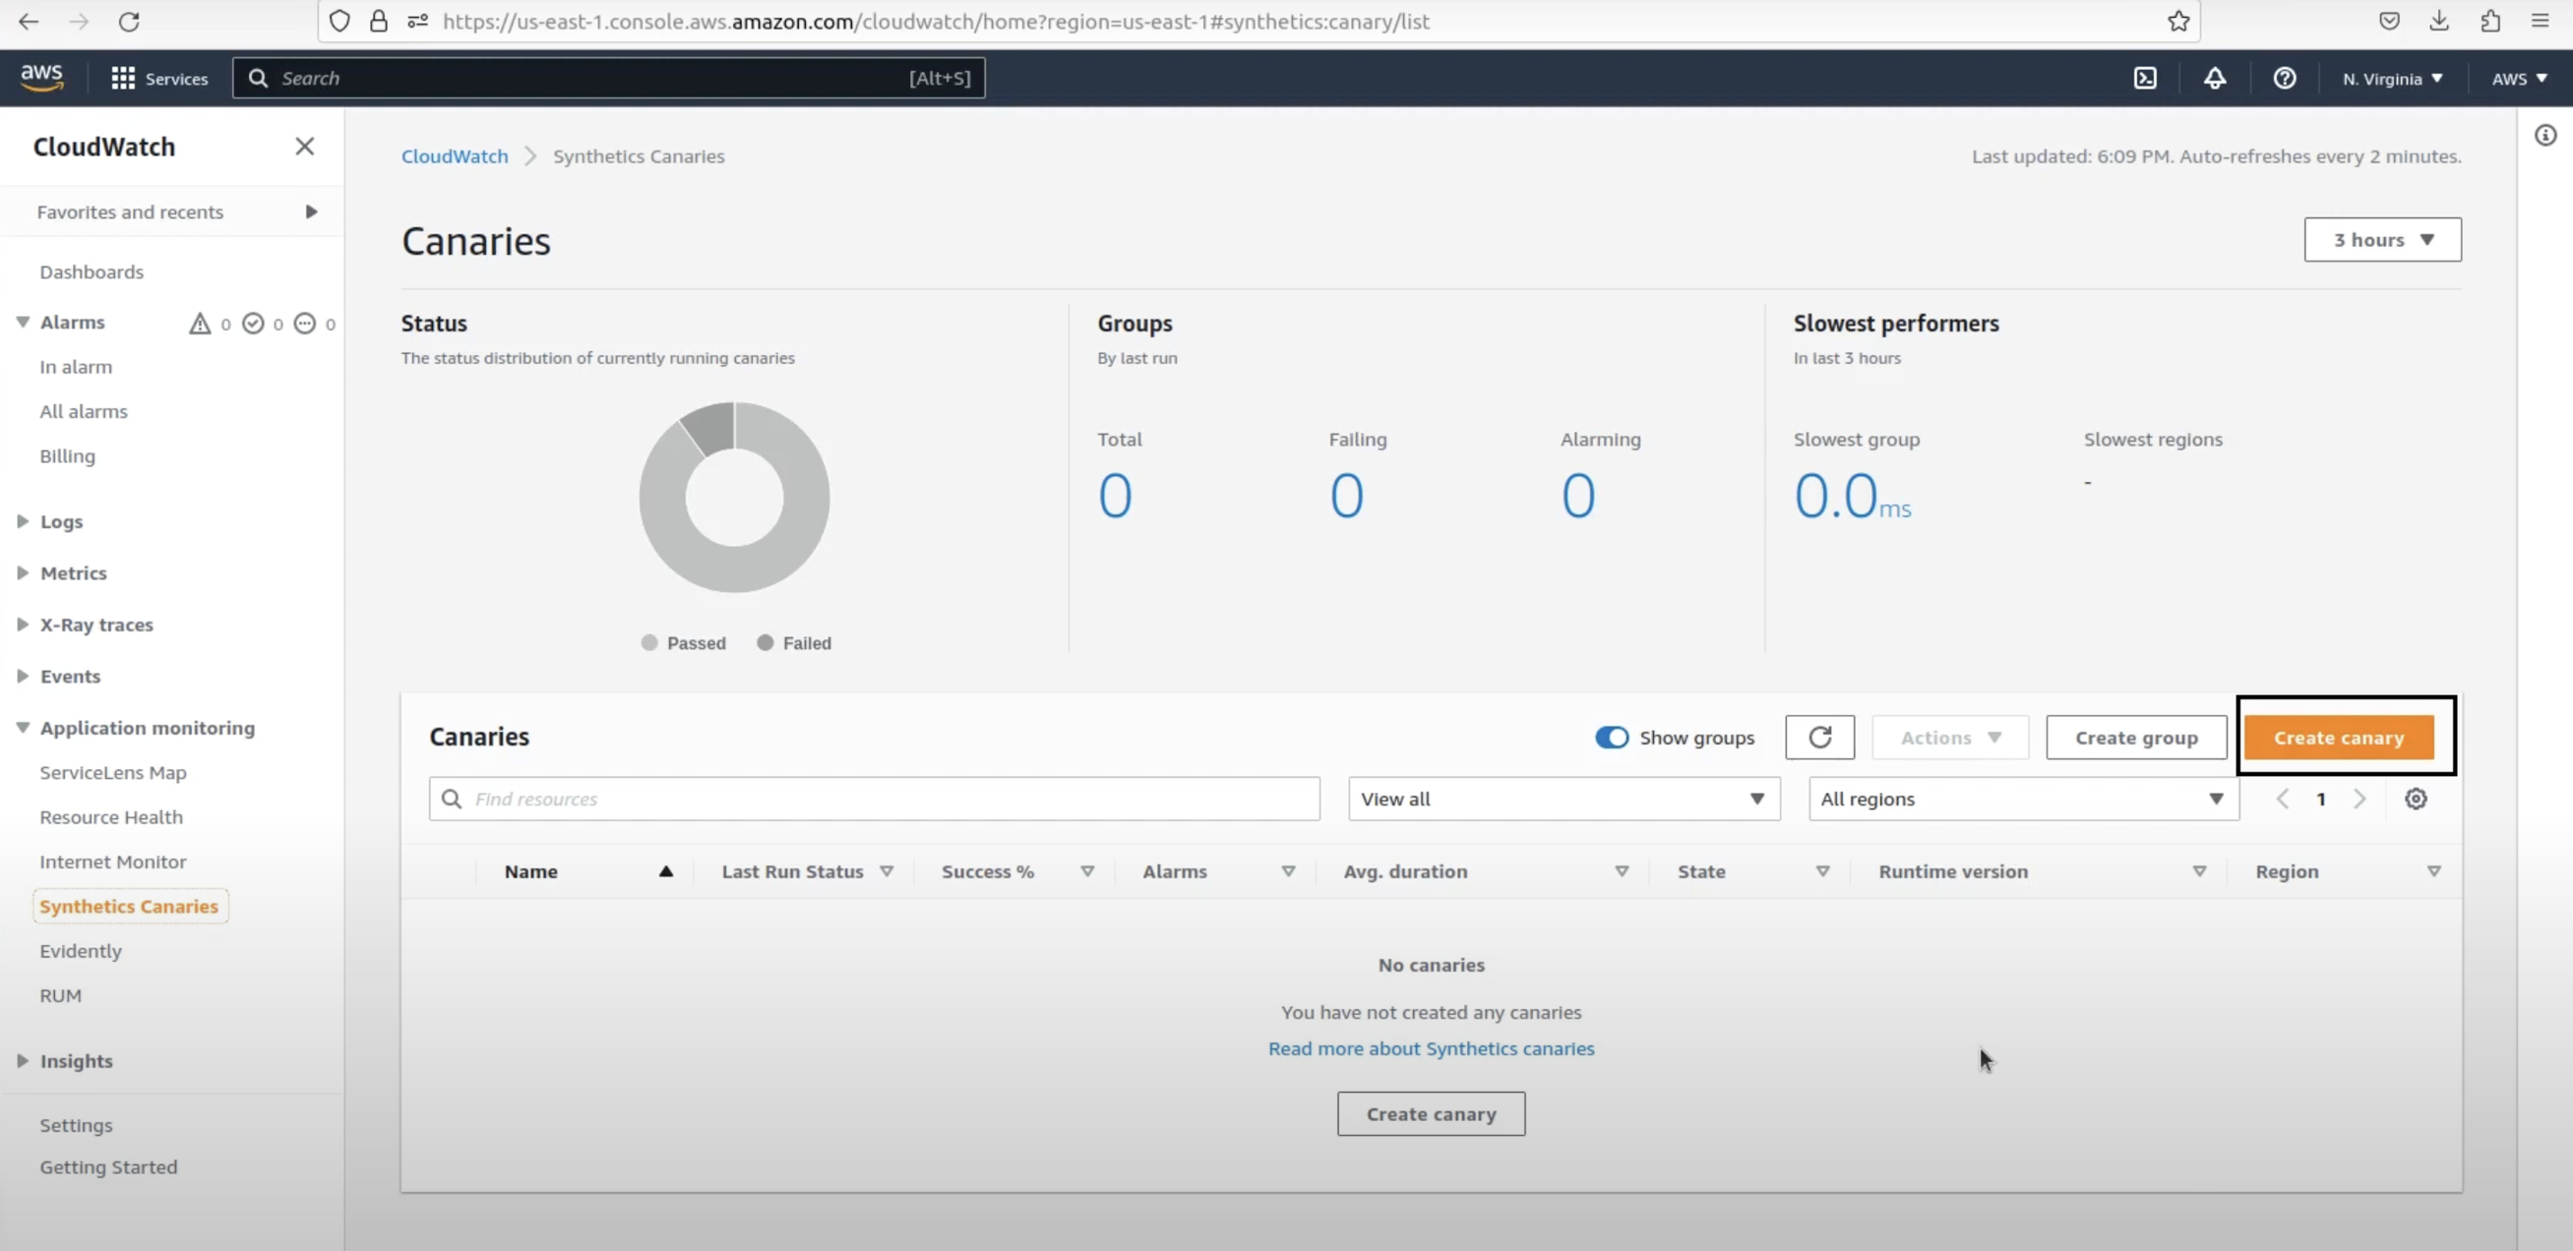The height and width of the screenshot is (1251, 2573).
Task: Open the browser downloads icon
Action: click(x=2439, y=21)
